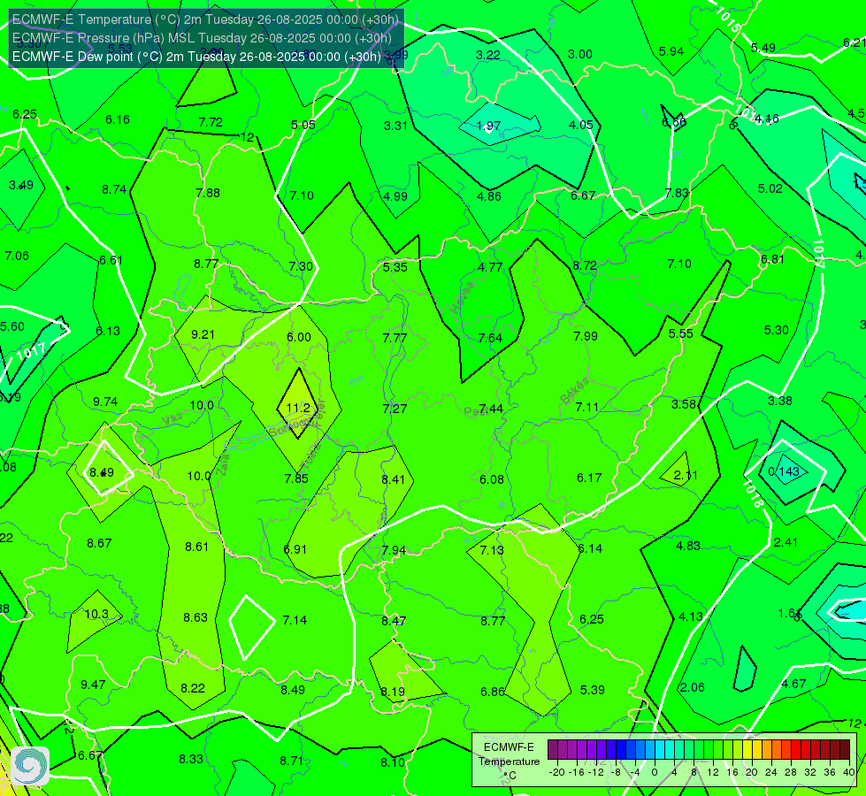Click the 5.05 grid value
Screen dimensions: 866x796
pyautogui.click(x=303, y=125)
